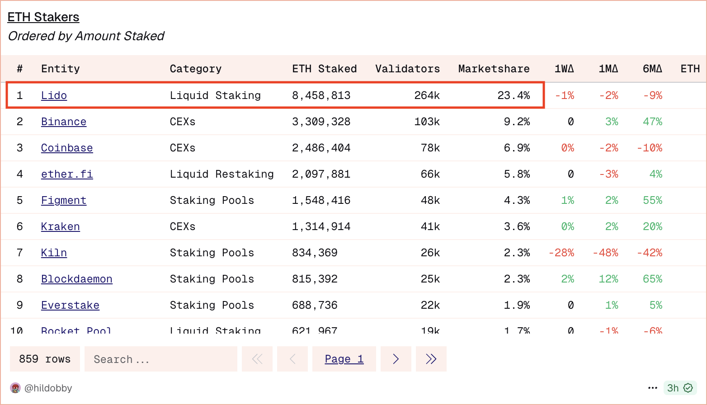The width and height of the screenshot is (707, 405).
Task: Click the previous page arrow
Action: click(292, 359)
